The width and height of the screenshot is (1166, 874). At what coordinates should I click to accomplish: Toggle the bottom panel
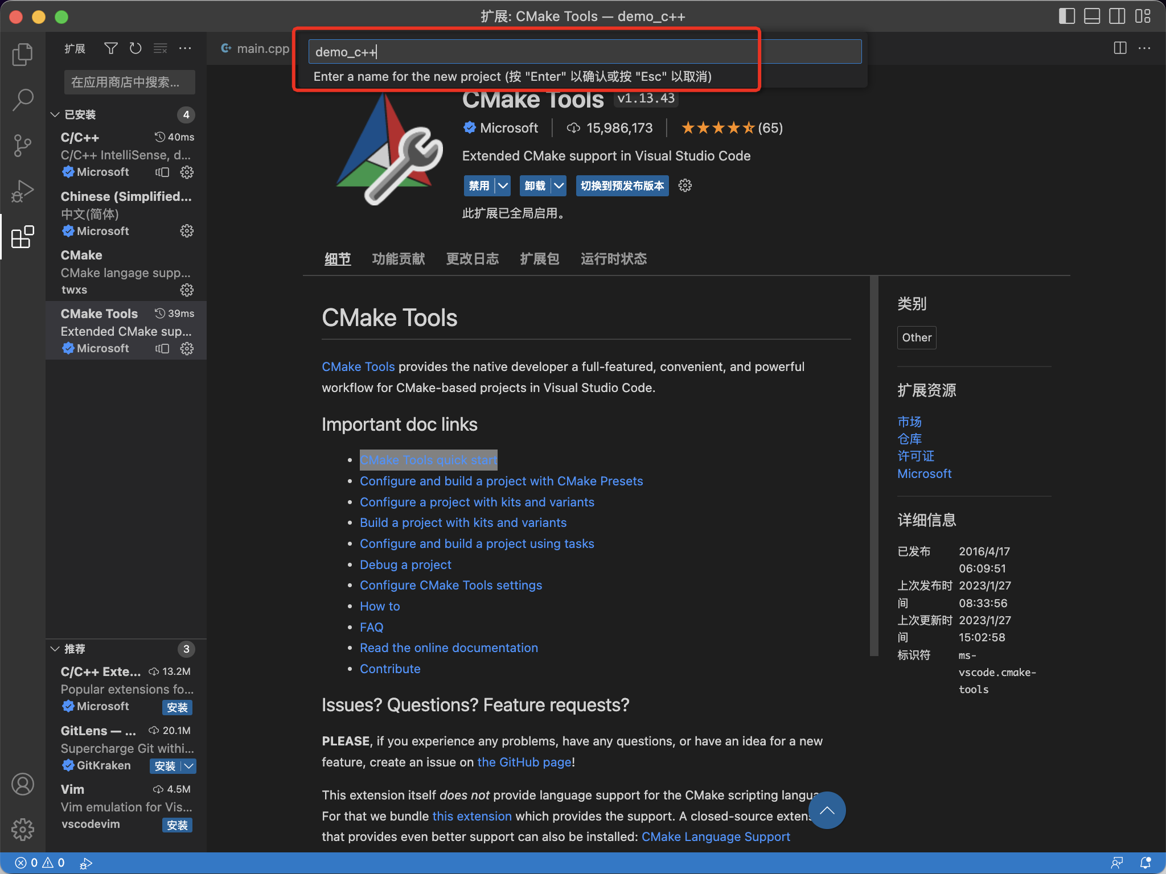(x=1092, y=16)
